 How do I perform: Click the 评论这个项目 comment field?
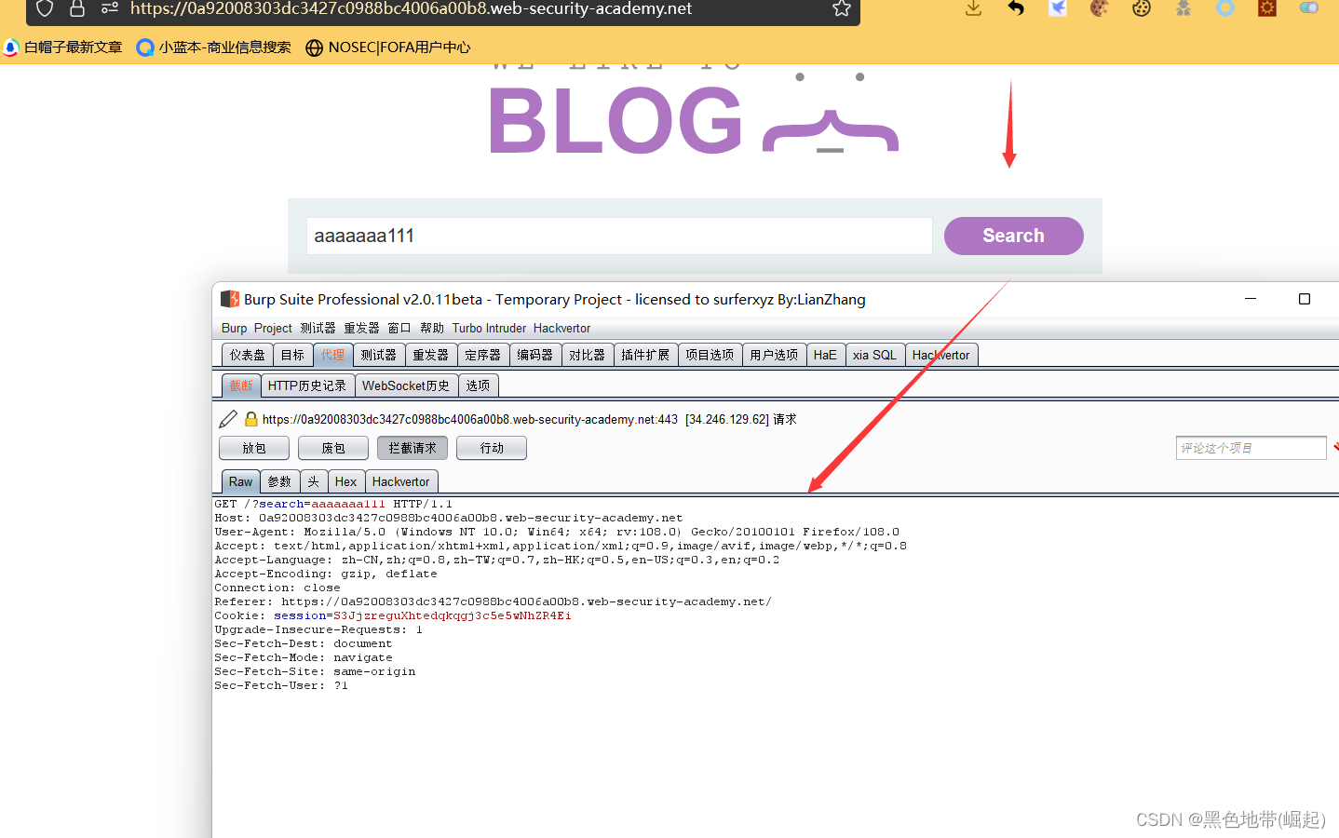point(1251,447)
